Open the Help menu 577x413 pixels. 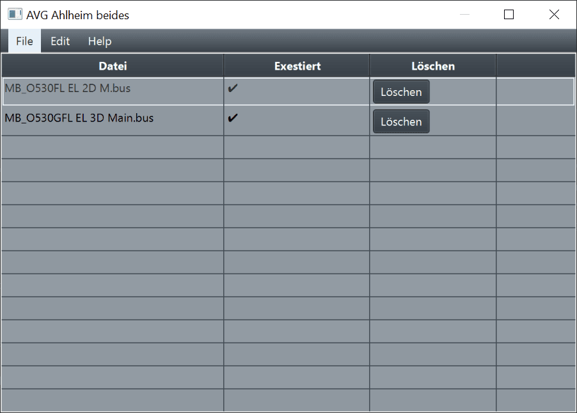pyautogui.click(x=100, y=41)
